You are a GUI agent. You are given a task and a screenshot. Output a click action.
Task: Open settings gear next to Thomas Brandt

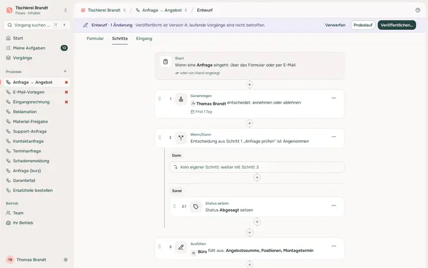tap(65, 260)
